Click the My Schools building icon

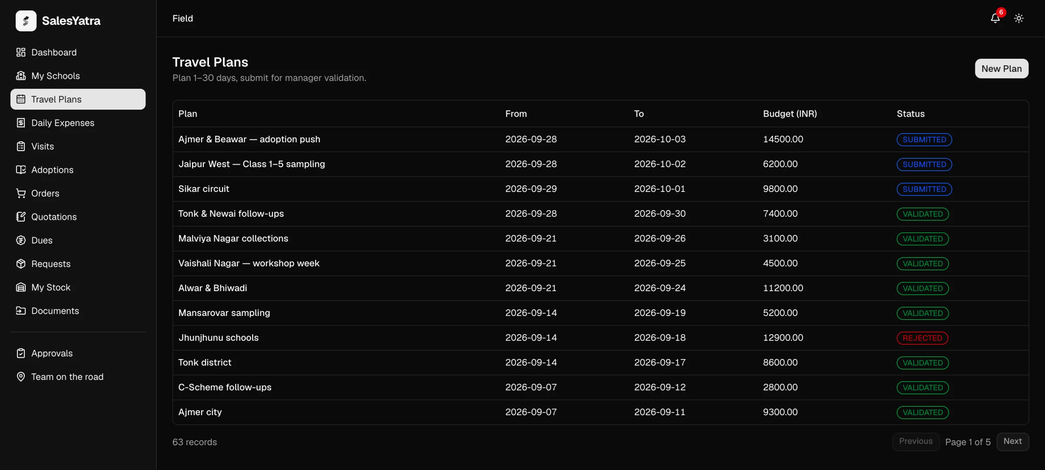pyautogui.click(x=21, y=76)
